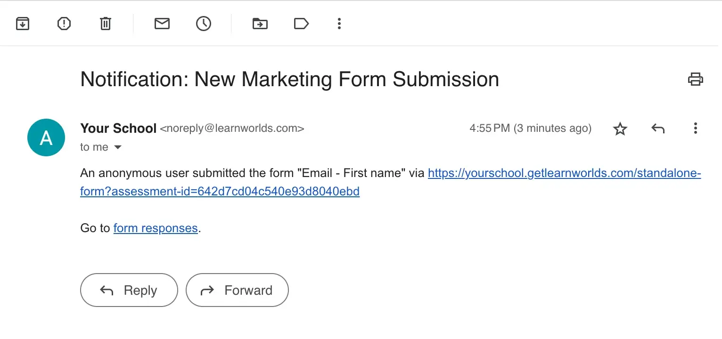Open the message's three-dot More menu
This screenshot has width=722, height=339.
pos(696,128)
